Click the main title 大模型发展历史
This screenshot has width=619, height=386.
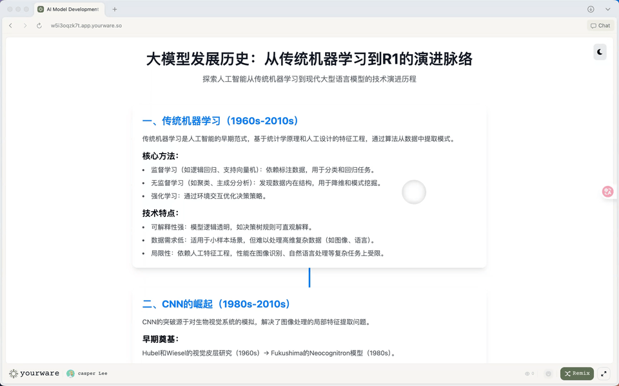pyautogui.click(x=309, y=59)
